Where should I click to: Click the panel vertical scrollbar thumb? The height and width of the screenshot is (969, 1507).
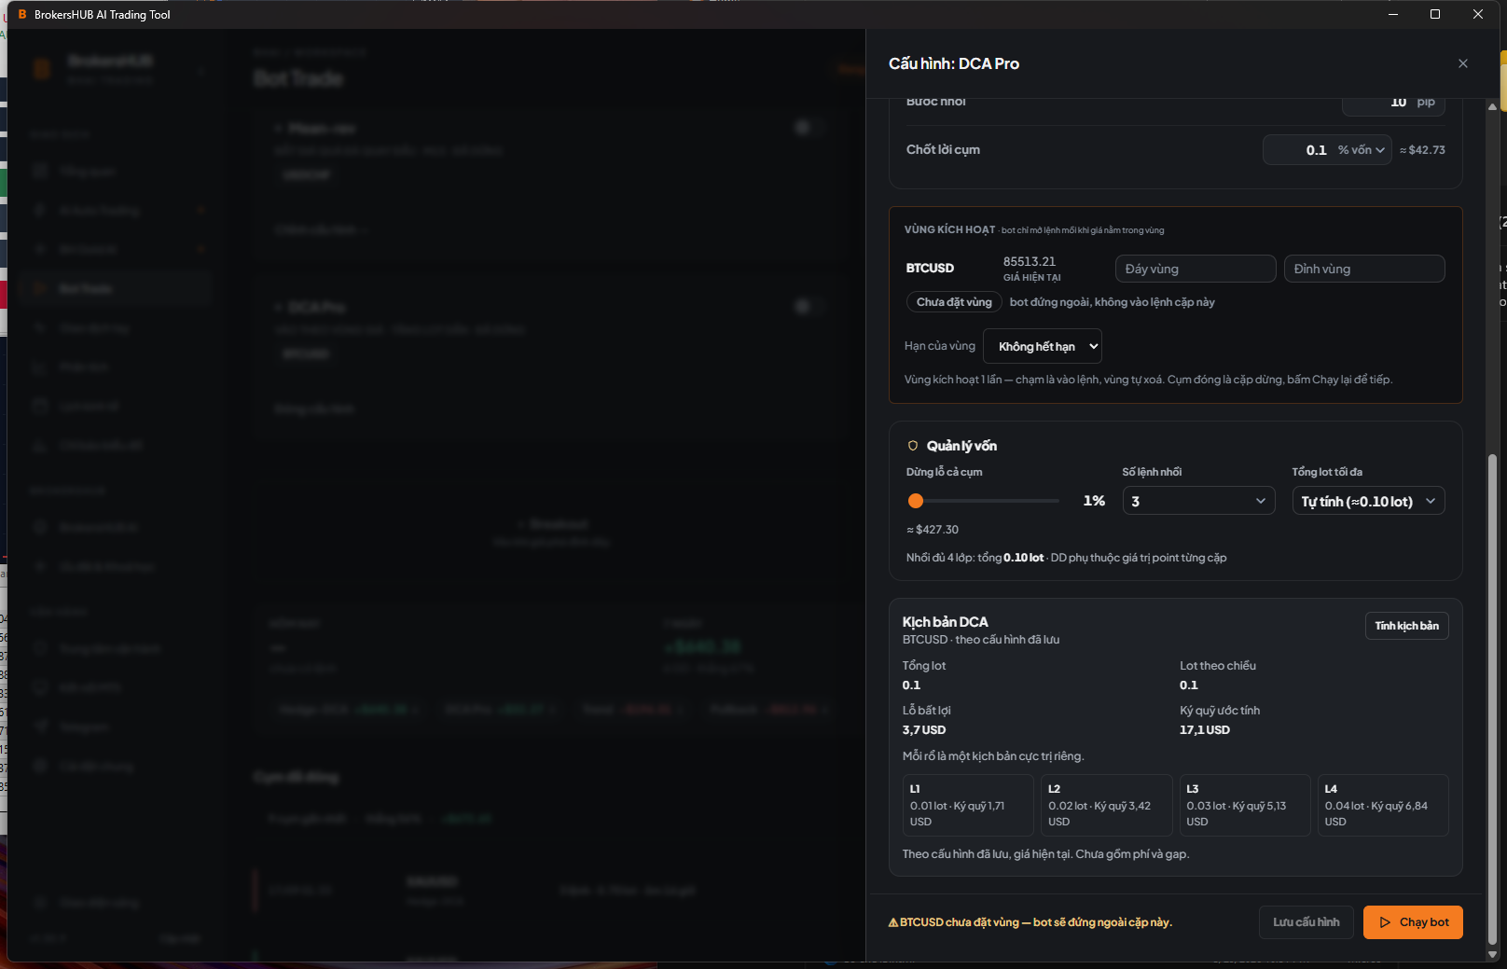click(x=1492, y=699)
